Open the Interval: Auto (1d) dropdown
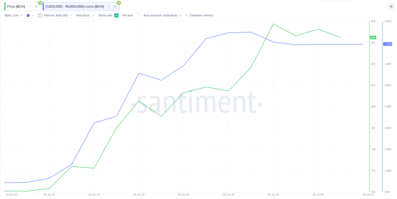 58,15
